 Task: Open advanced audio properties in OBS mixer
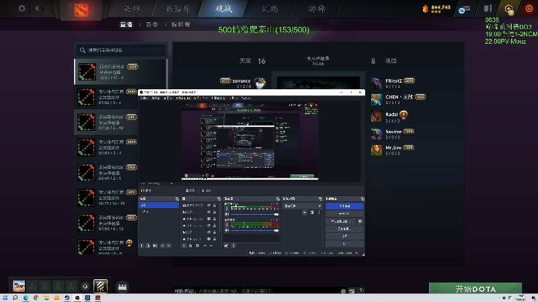[x=226, y=246]
